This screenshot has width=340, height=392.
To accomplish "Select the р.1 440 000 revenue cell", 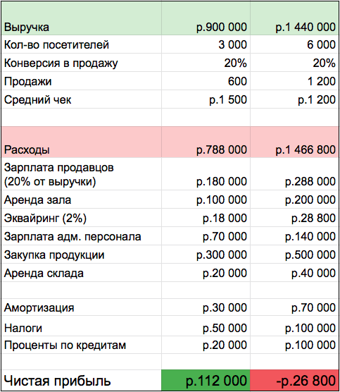I will [x=294, y=18].
